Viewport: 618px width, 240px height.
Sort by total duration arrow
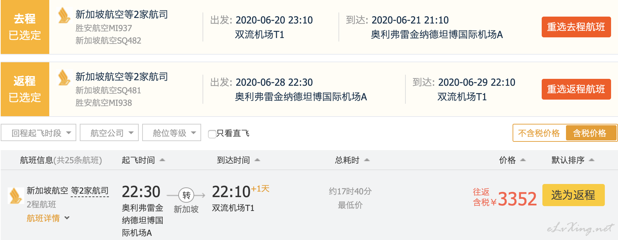pos(367,160)
